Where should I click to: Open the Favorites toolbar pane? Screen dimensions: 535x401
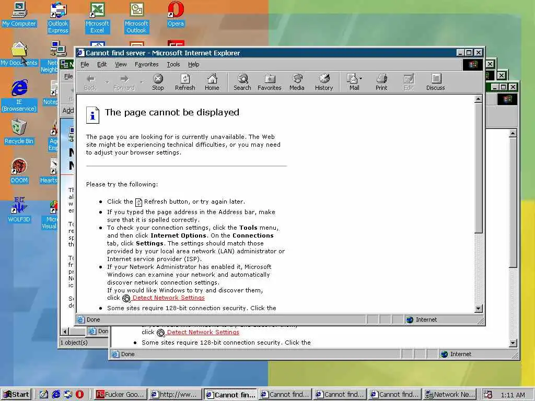(x=270, y=82)
